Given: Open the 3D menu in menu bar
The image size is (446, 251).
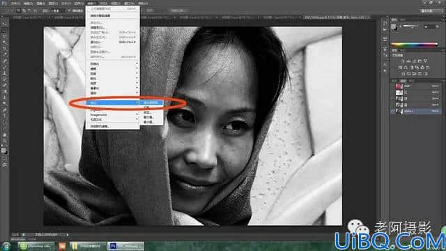Looking at the screenshot, I should [x=104, y=3].
